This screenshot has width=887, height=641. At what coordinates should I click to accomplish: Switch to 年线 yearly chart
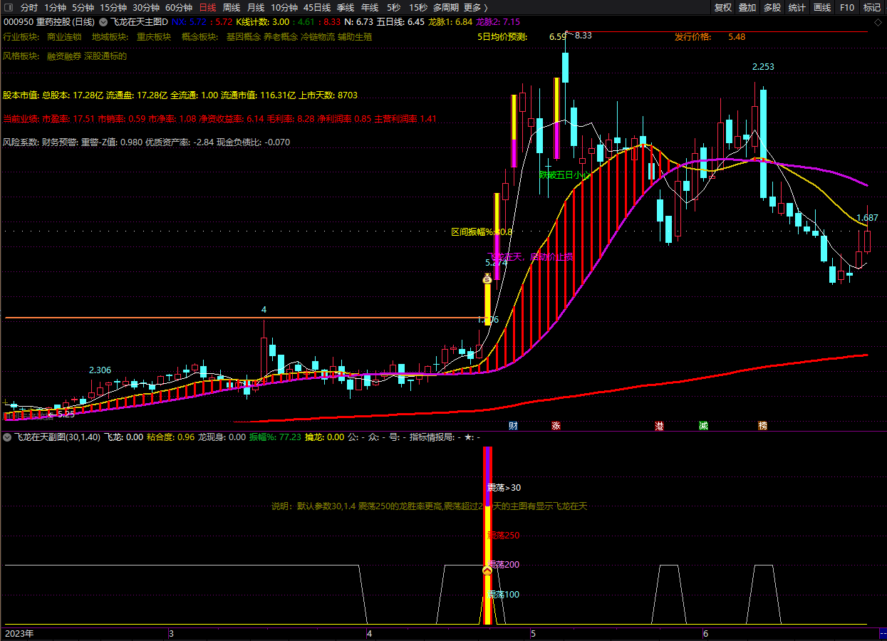[370, 7]
